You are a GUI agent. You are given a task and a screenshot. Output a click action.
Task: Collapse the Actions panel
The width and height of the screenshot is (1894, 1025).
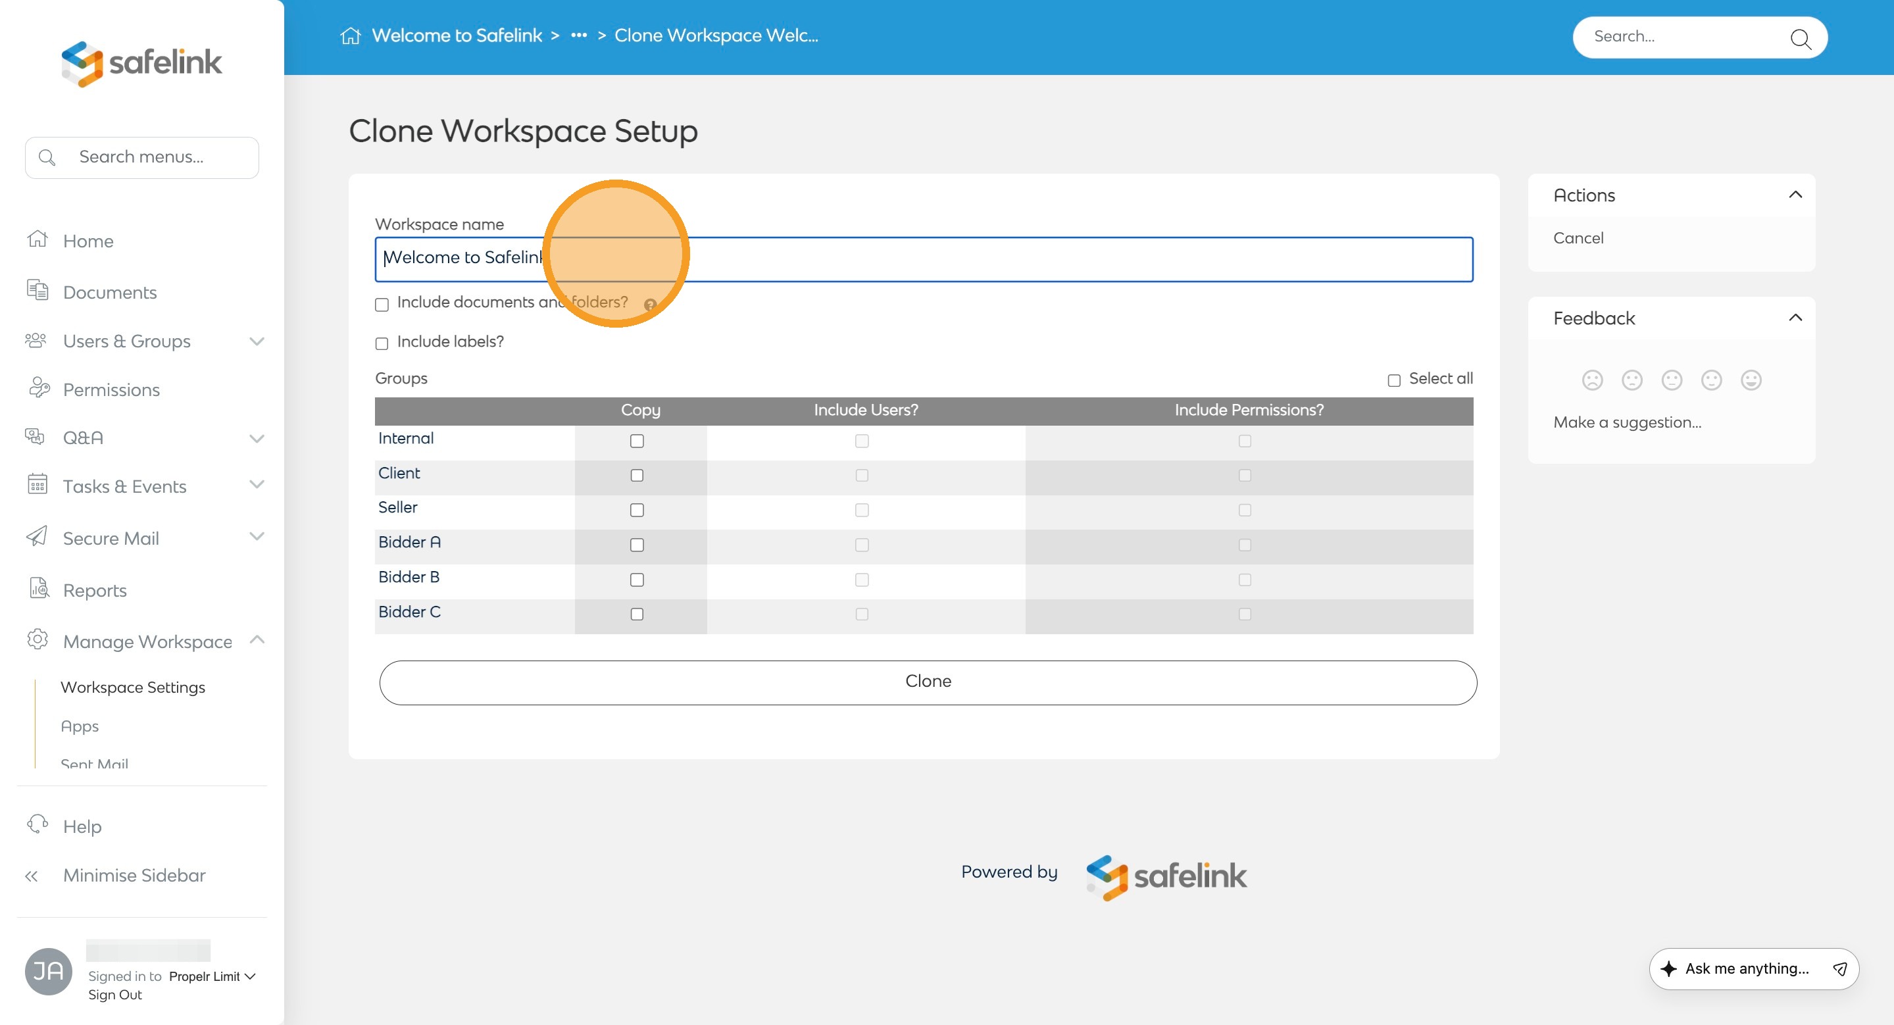pyautogui.click(x=1795, y=195)
